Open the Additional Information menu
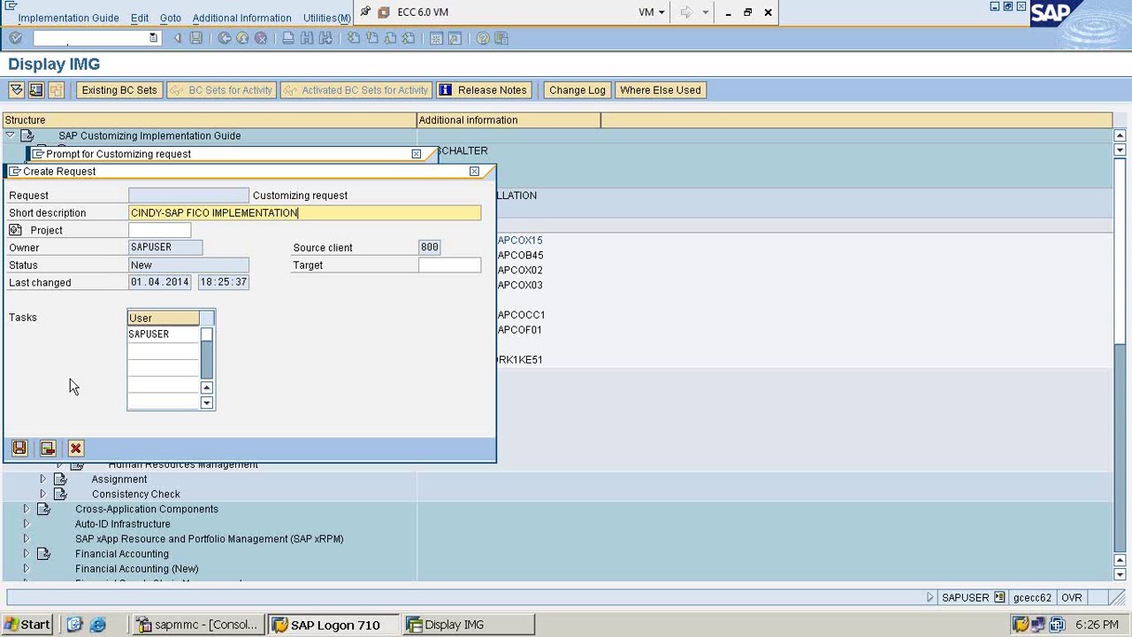 pyautogui.click(x=241, y=18)
